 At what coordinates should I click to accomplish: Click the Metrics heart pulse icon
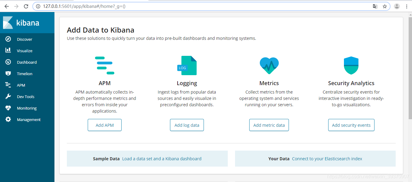pyautogui.click(x=269, y=65)
